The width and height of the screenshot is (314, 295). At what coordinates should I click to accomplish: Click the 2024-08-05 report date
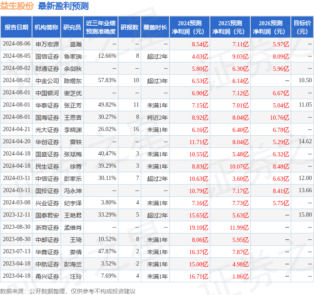pyautogui.click(x=16, y=56)
